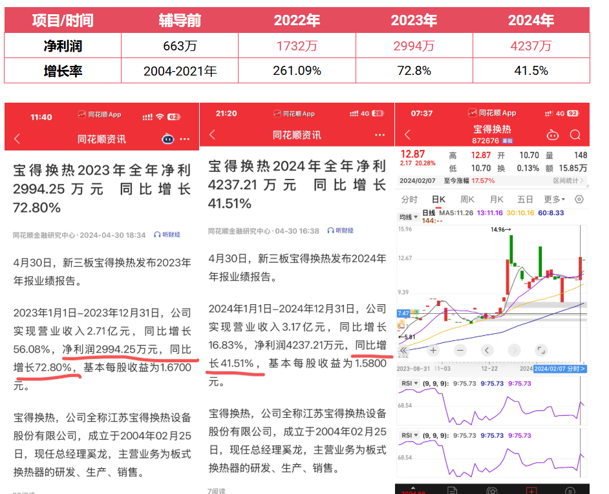Open first RSI indicator dropdown
The height and width of the screenshot is (494, 609).
[409, 384]
